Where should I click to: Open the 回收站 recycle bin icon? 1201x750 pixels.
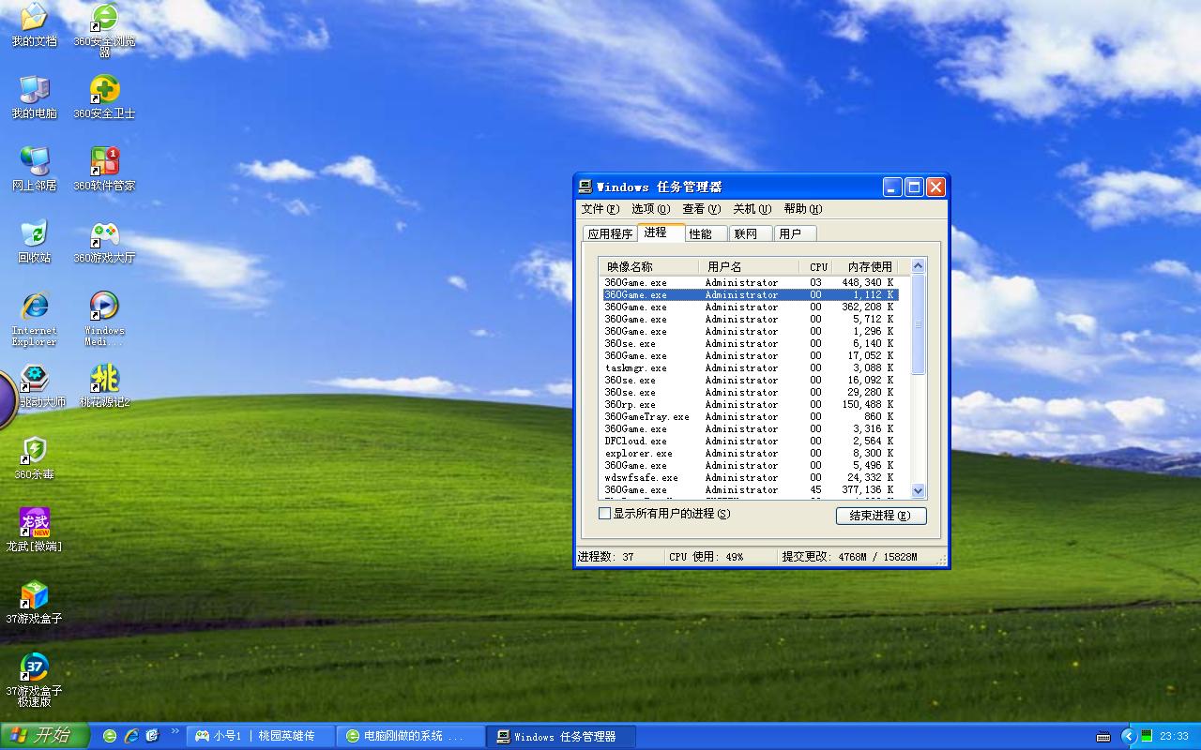click(34, 242)
